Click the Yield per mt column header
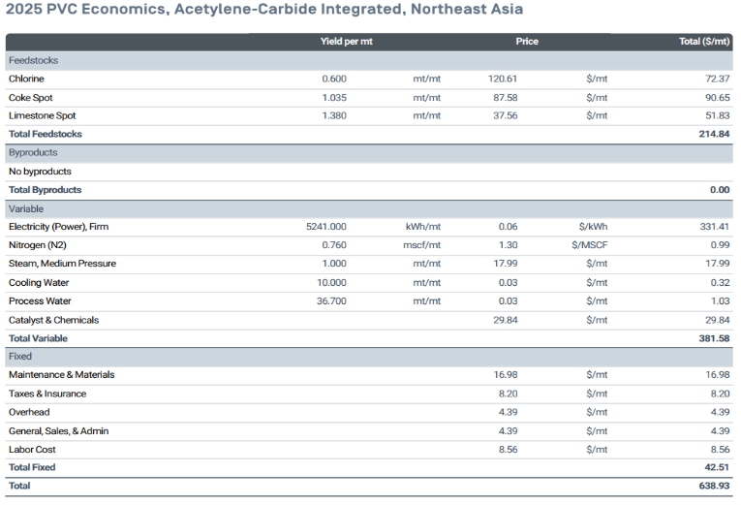The image size is (741, 505). (x=347, y=42)
